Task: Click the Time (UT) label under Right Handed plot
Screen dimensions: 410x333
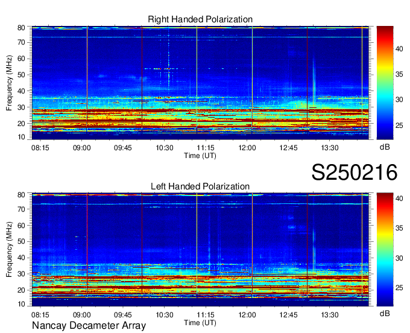Action: (x=200, y=156)
